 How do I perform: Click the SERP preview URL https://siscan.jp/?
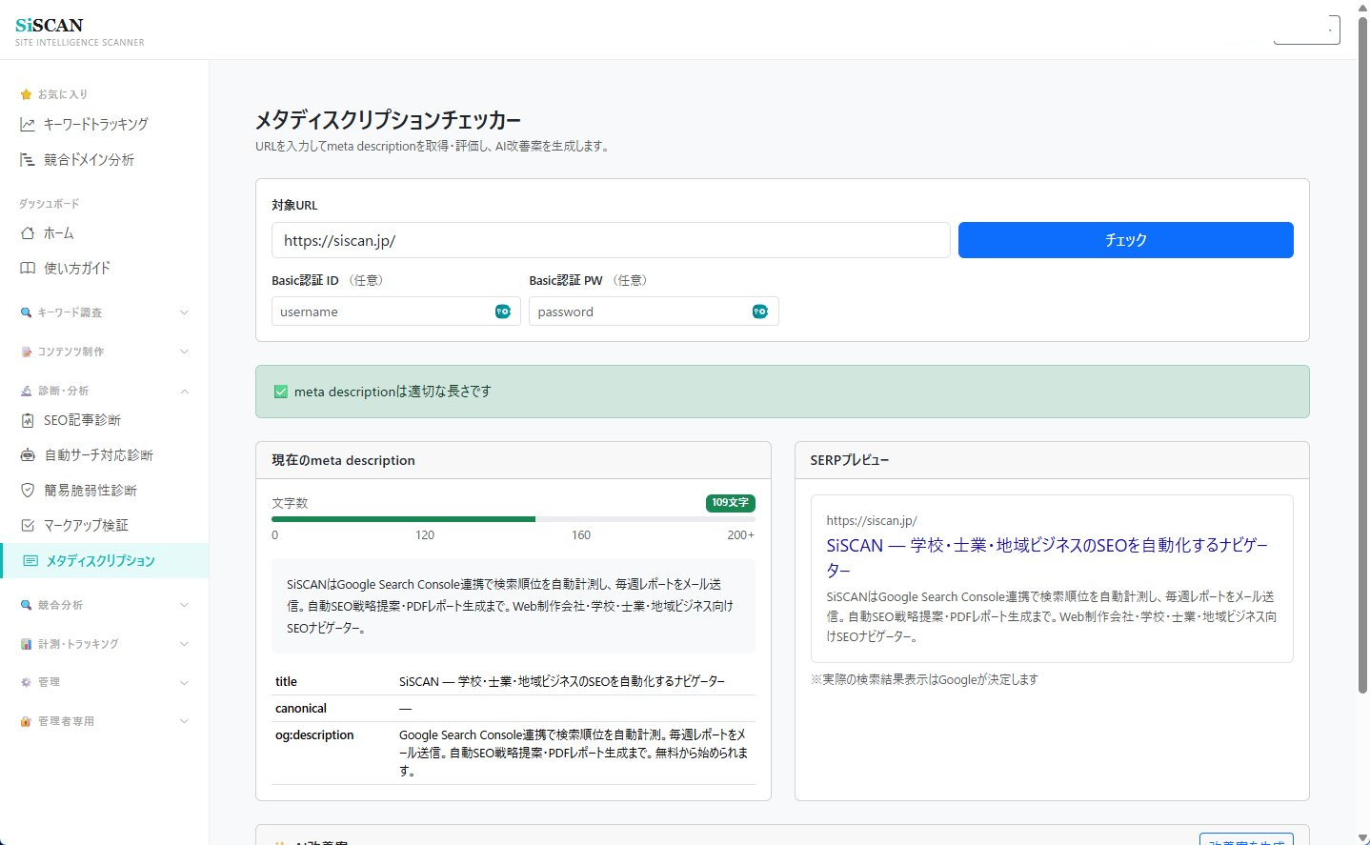tap(872, 521)
